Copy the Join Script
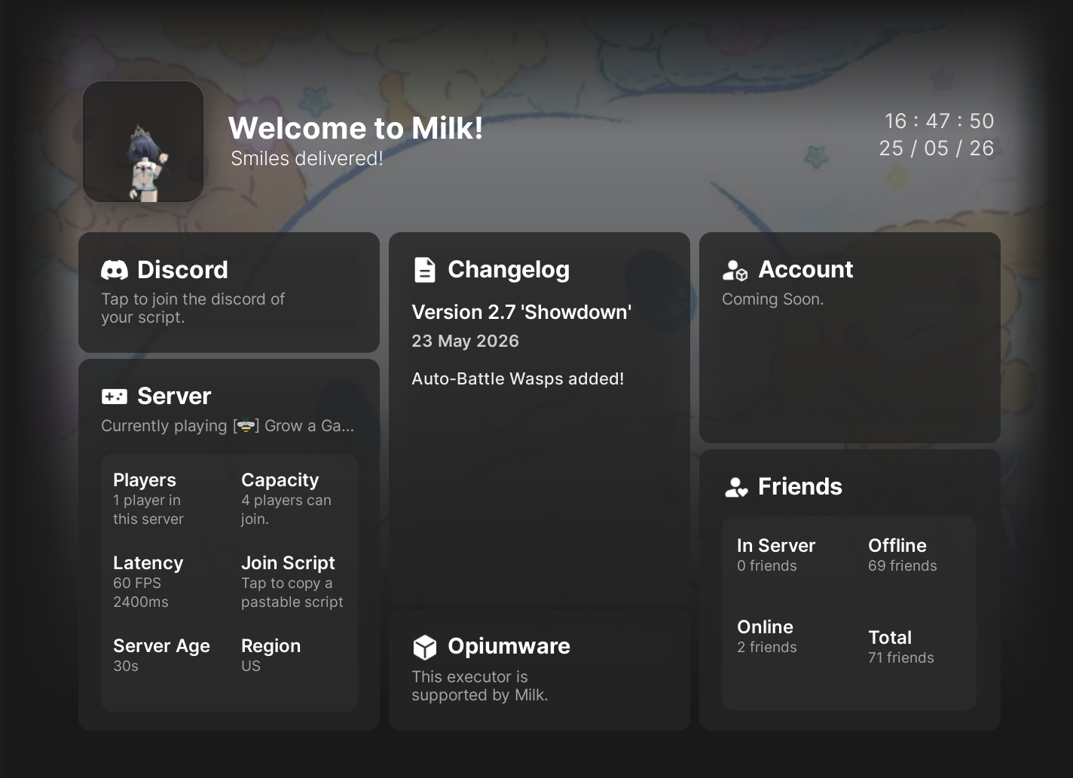Image resolution: width=1073 pixels, height=778 pixels. [292, 582]
